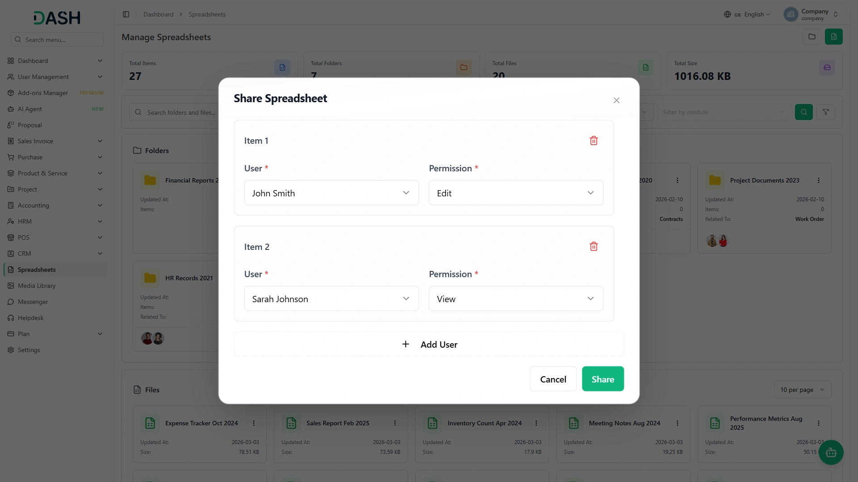Click the Cancel button
The height and width of the screenshot is (482, 858).
point(553,379)
